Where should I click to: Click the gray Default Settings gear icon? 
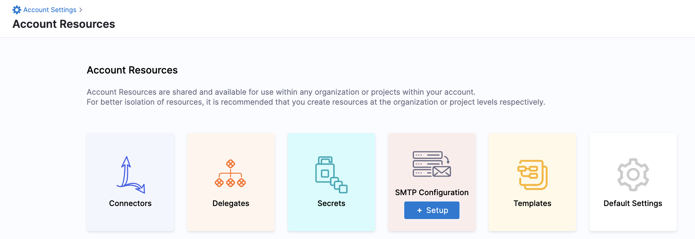pos(633,175)
